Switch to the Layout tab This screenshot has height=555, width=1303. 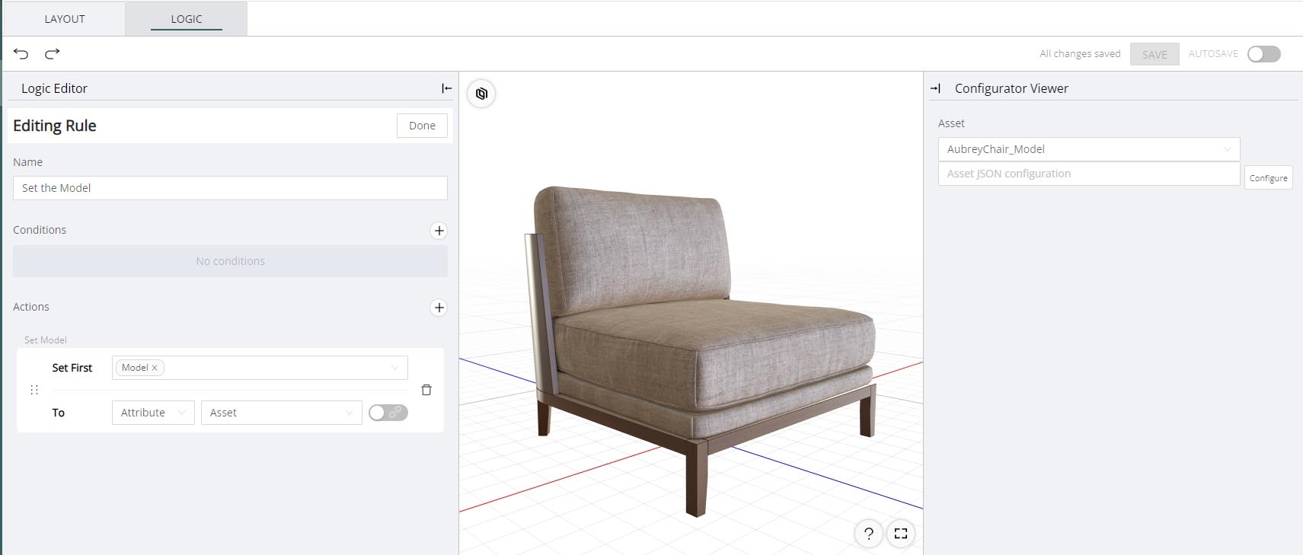tap(65, 19)
